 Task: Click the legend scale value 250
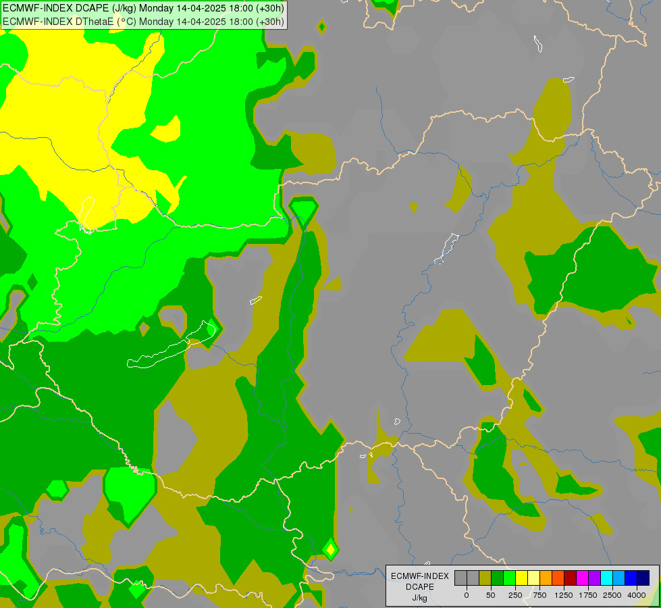(515, 595)
